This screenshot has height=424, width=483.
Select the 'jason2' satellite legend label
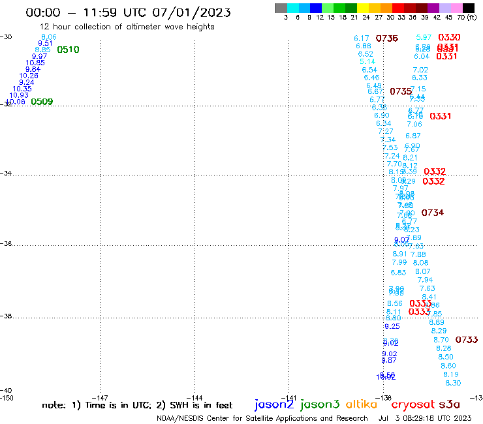pos(274,404)
